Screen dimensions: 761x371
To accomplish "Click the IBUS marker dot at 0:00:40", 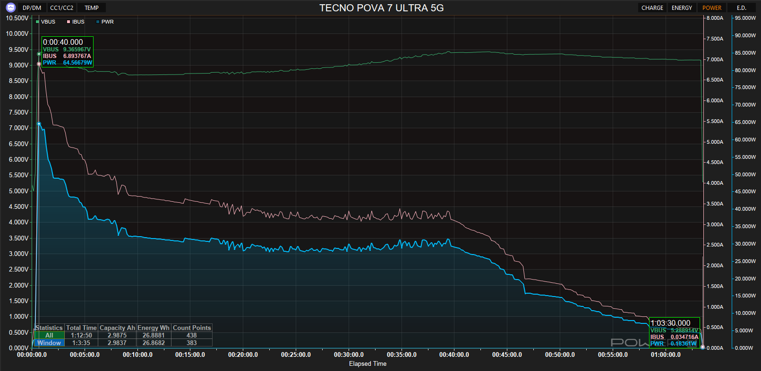I will (x=39, y=64).
